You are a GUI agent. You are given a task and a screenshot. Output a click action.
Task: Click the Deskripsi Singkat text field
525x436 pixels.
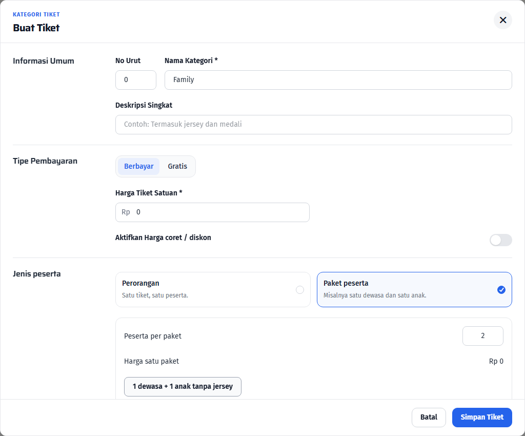point(313,125)
